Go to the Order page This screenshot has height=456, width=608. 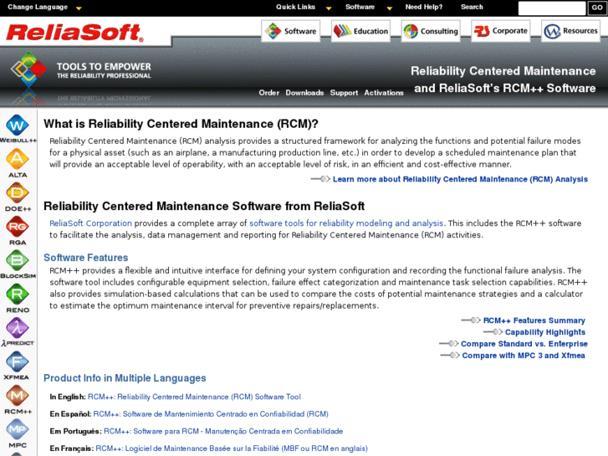click(269, 93)
